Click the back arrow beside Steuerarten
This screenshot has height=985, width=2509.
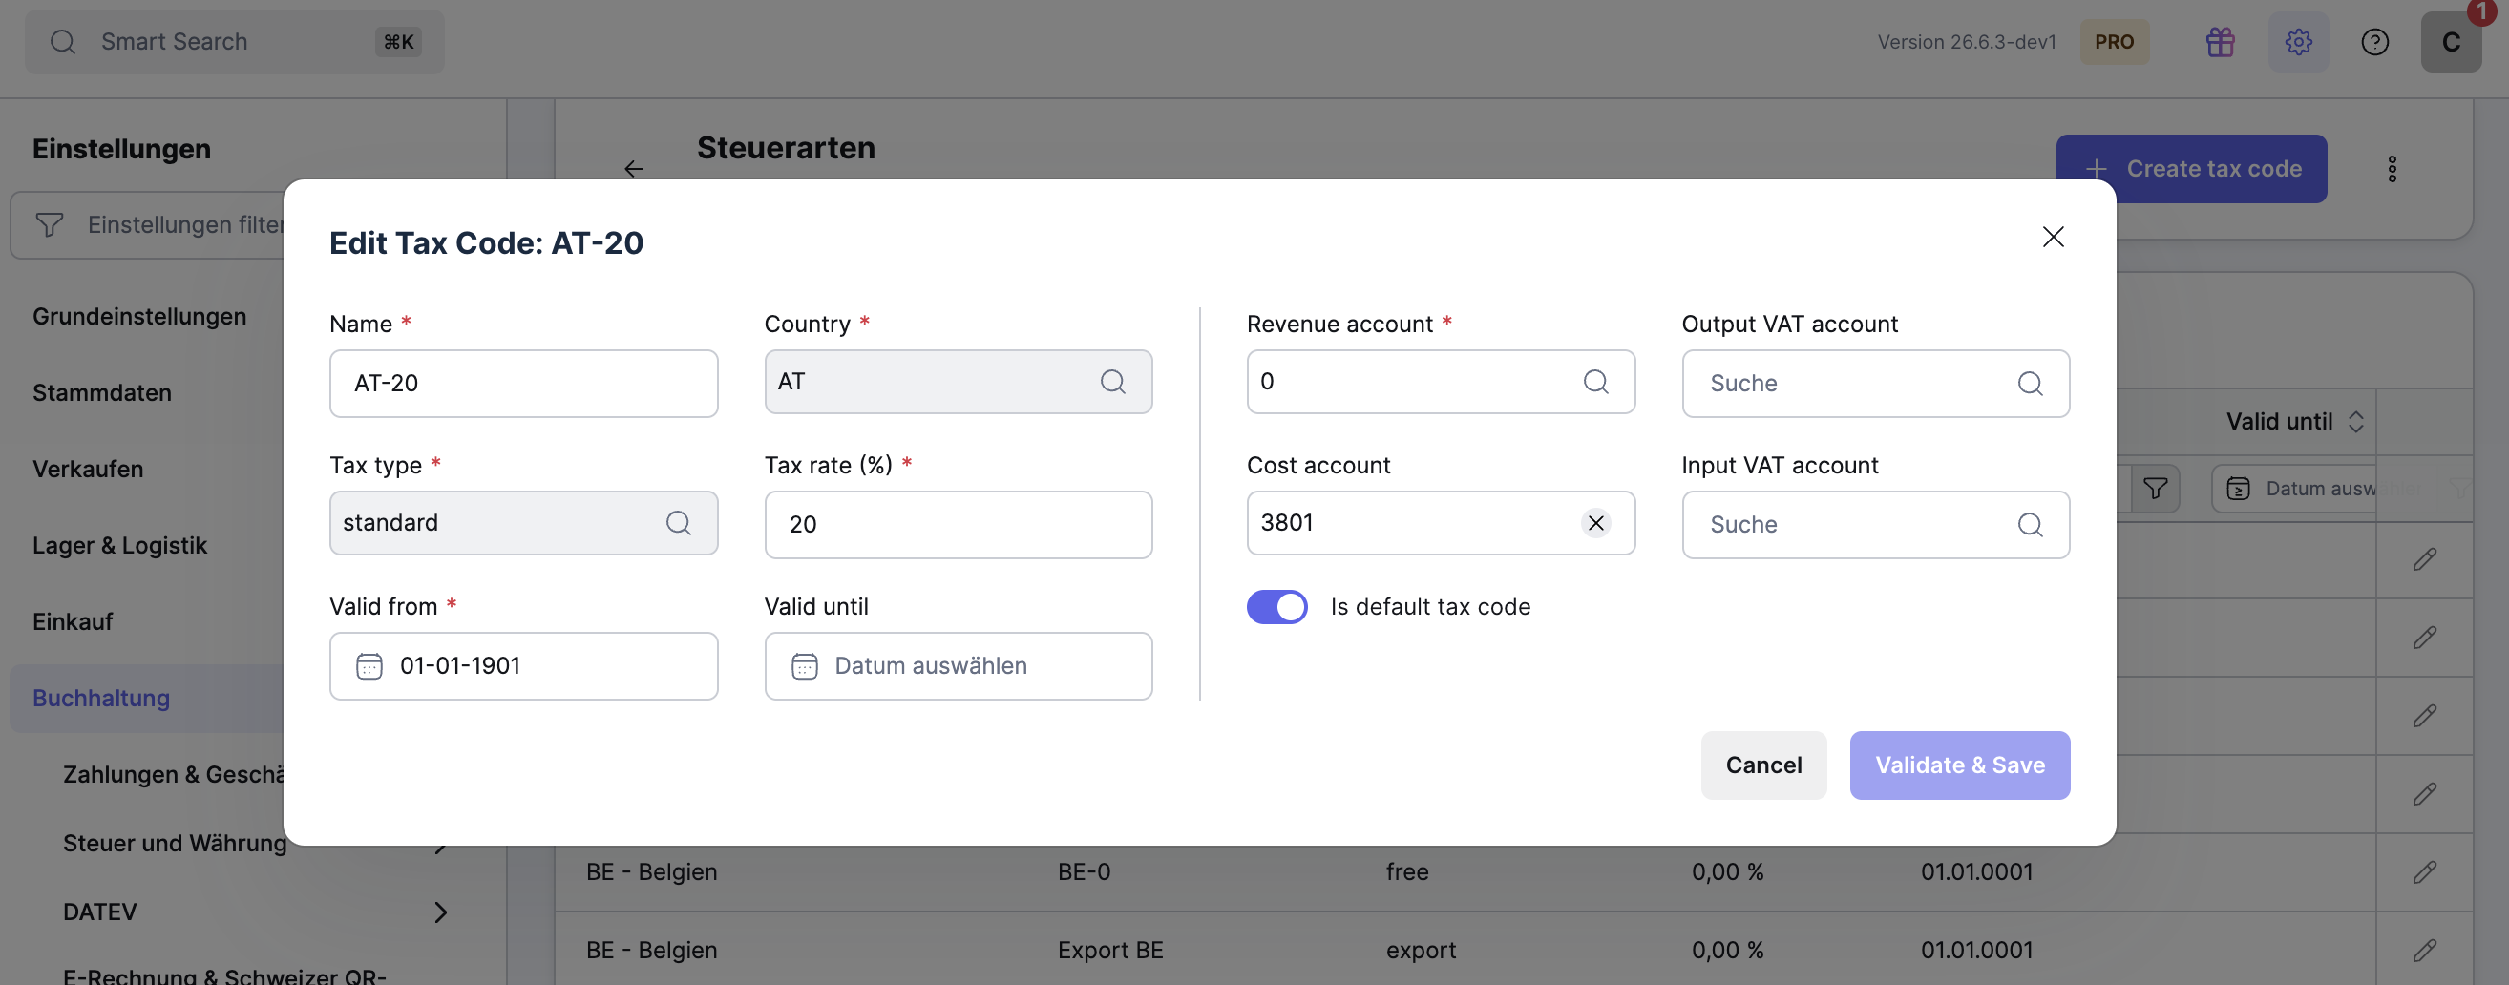pyautogui.click(x=633, y=169)
